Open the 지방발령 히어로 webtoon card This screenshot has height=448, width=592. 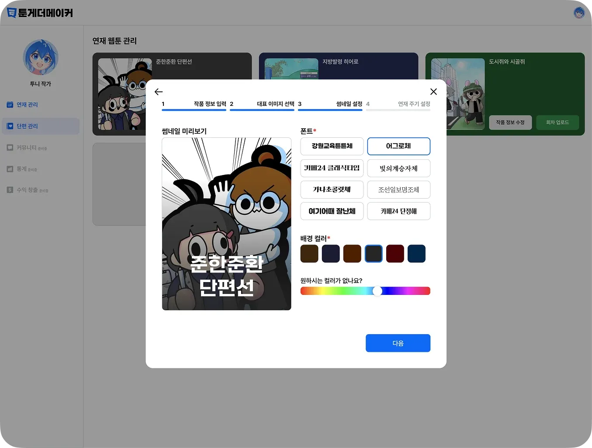[x=339, y=66]
